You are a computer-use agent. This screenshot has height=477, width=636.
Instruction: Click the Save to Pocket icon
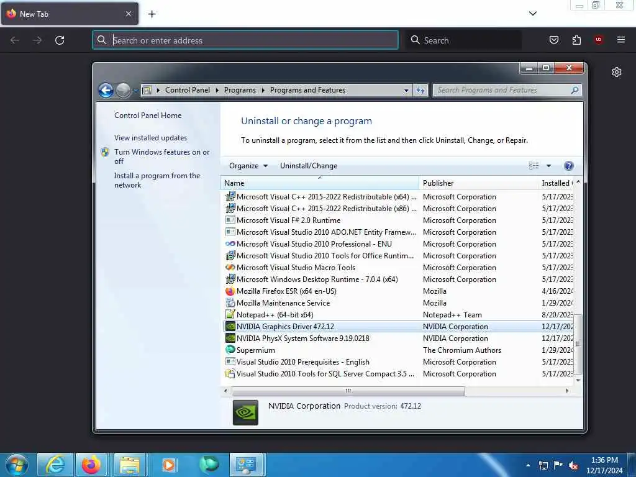[553, 40]
